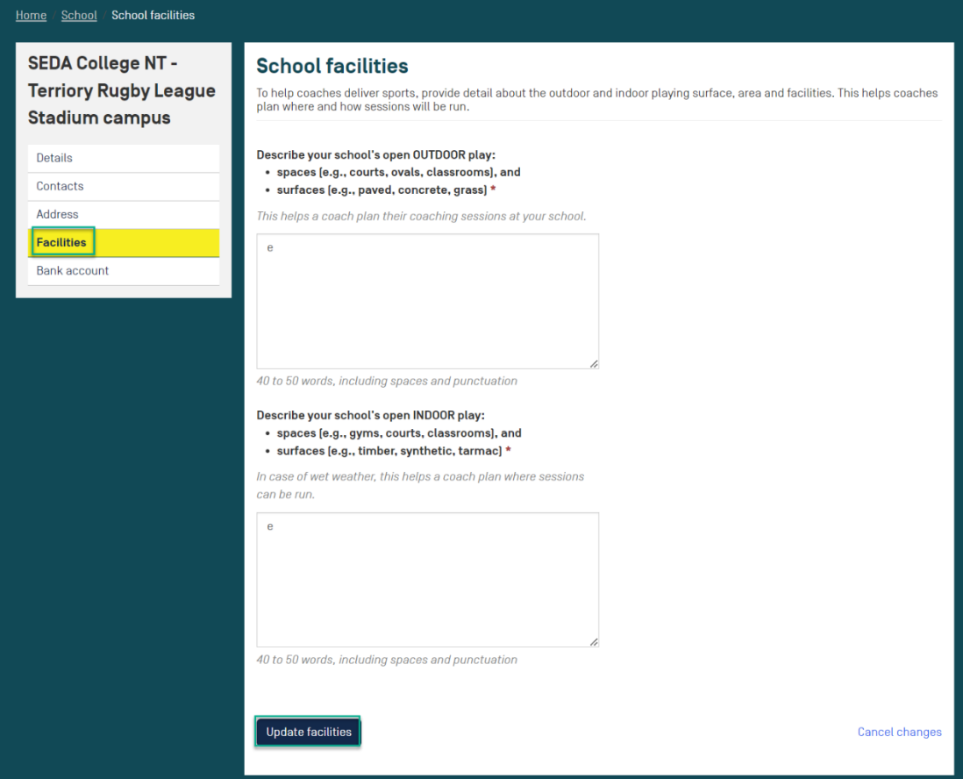Click the School facilities page heading
Viewport: 963px width, 779px height.
332,66
